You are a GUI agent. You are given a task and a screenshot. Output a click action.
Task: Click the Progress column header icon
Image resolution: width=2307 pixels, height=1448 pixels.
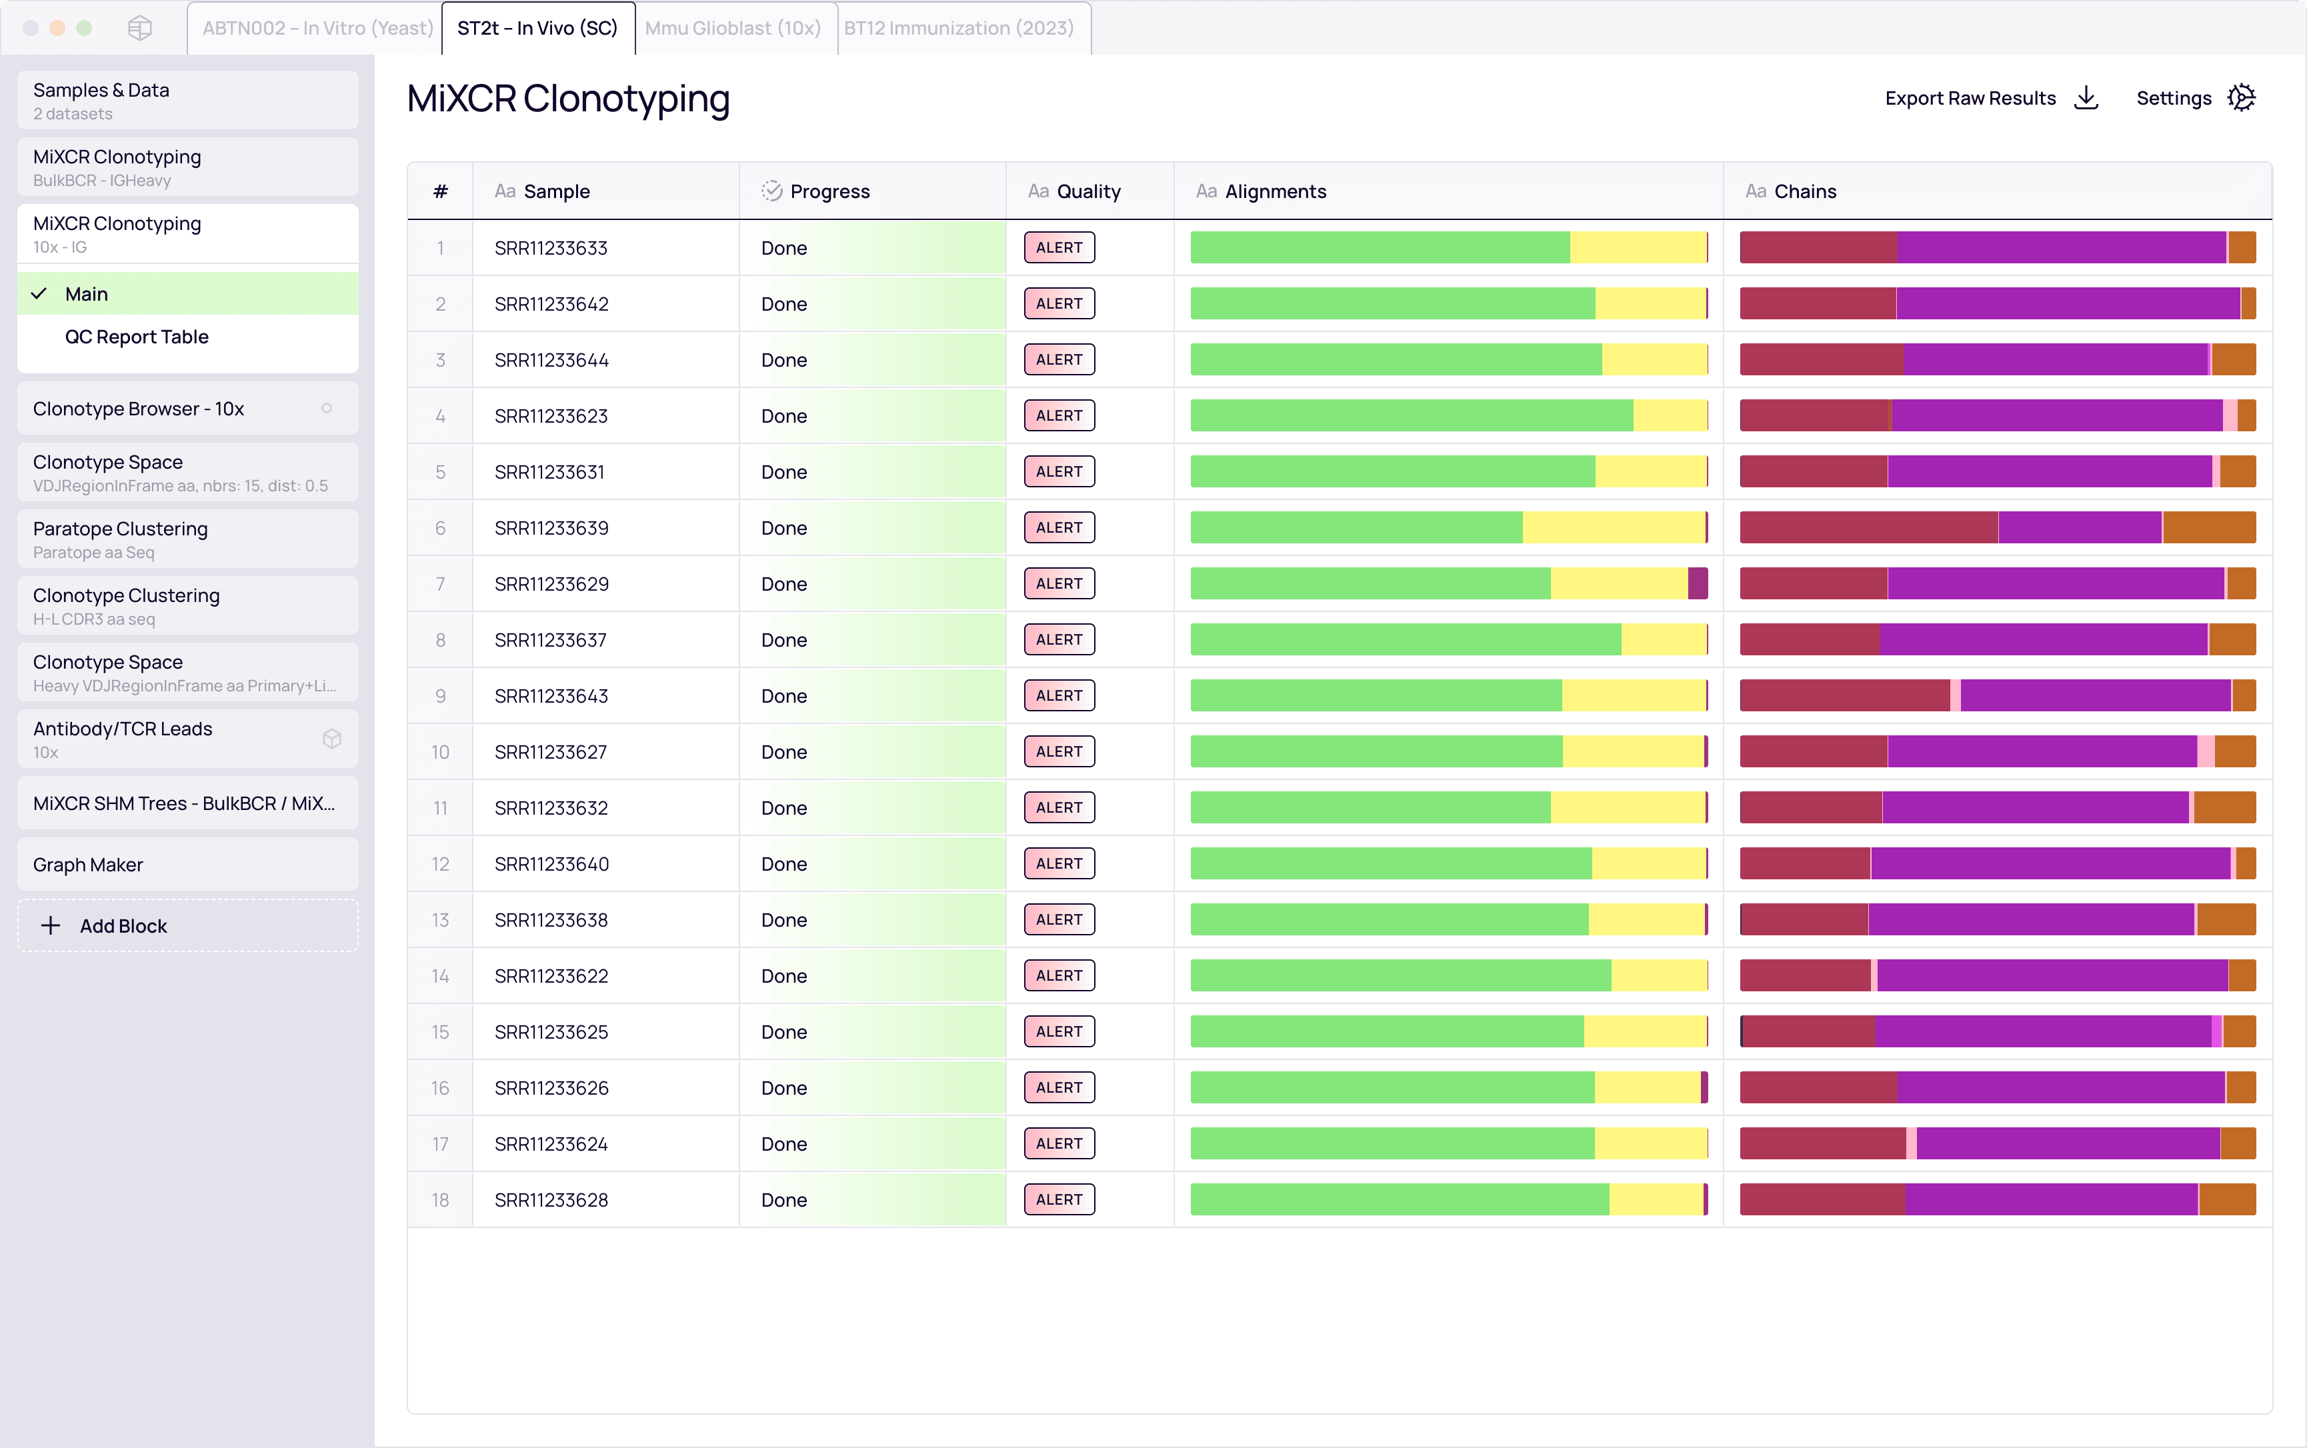(x=771, y=191)
